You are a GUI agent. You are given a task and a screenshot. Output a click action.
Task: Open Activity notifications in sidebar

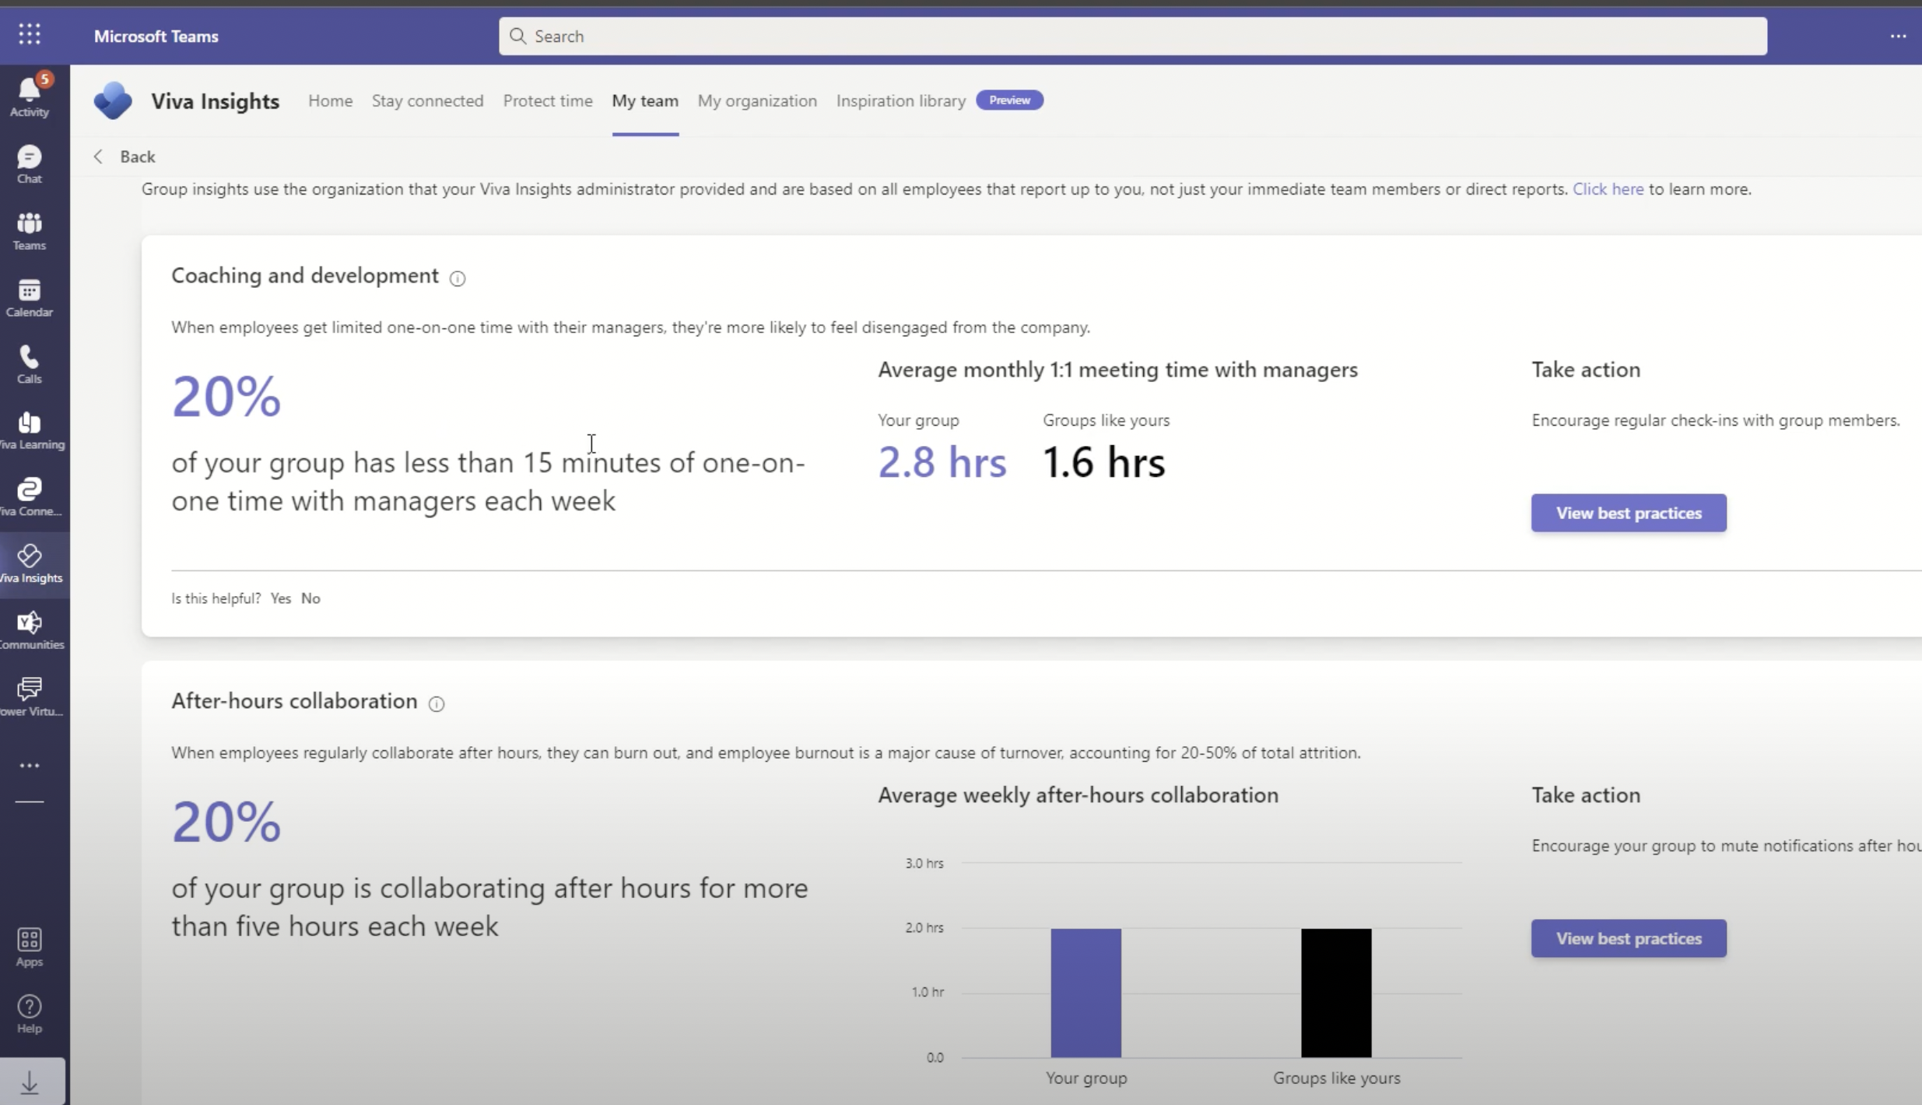pyautogui.click(x=30, y=97)
